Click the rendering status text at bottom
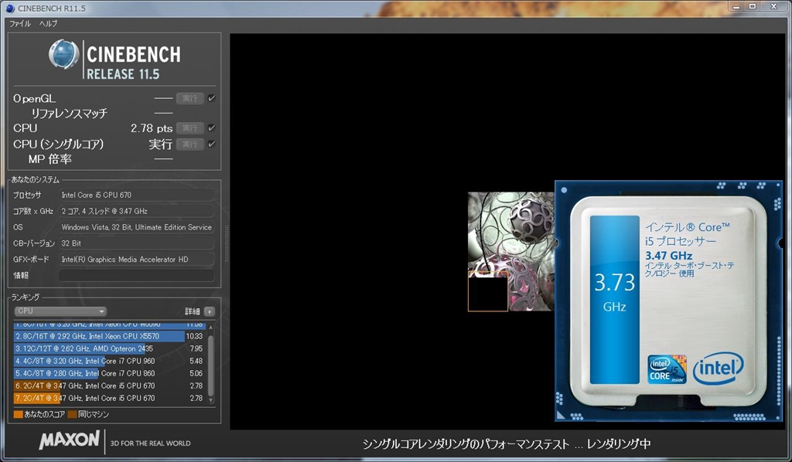The width and height of the screenshot is (792, 462). pyautogui.click(x=507, y=443)
